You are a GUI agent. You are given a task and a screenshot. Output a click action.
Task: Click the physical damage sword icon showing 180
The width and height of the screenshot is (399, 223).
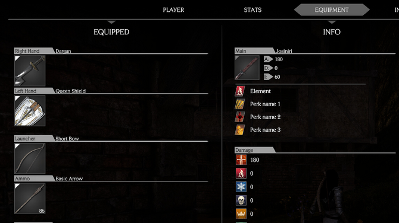coord(241,160)
